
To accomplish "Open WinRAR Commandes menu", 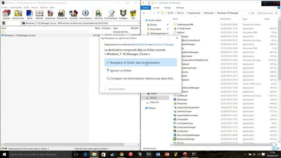I will click(16, 7).
